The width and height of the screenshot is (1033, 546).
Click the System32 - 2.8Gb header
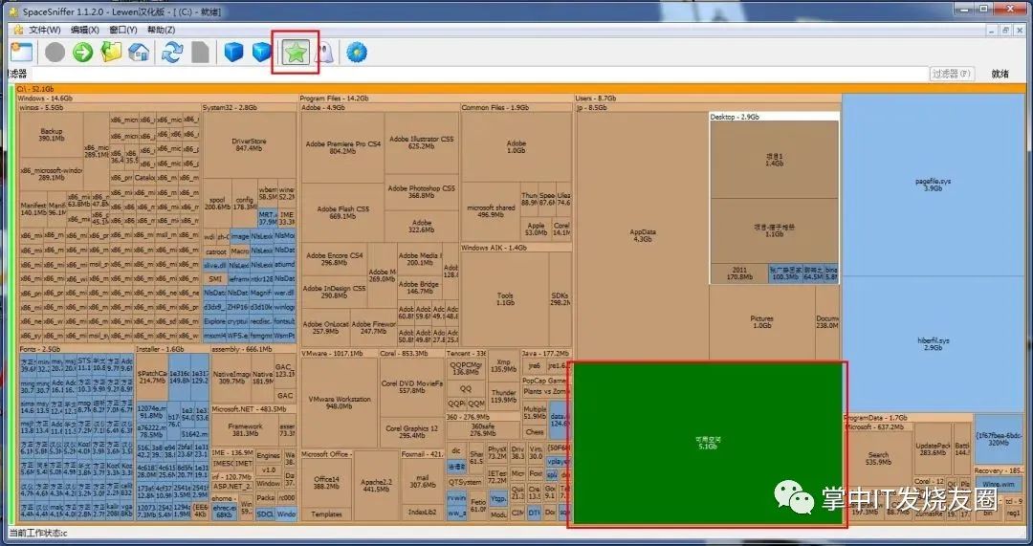(249, 107)
